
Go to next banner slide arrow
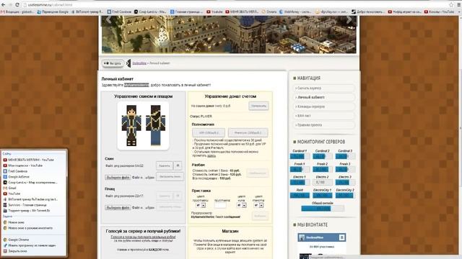click(x=349, y=20)
